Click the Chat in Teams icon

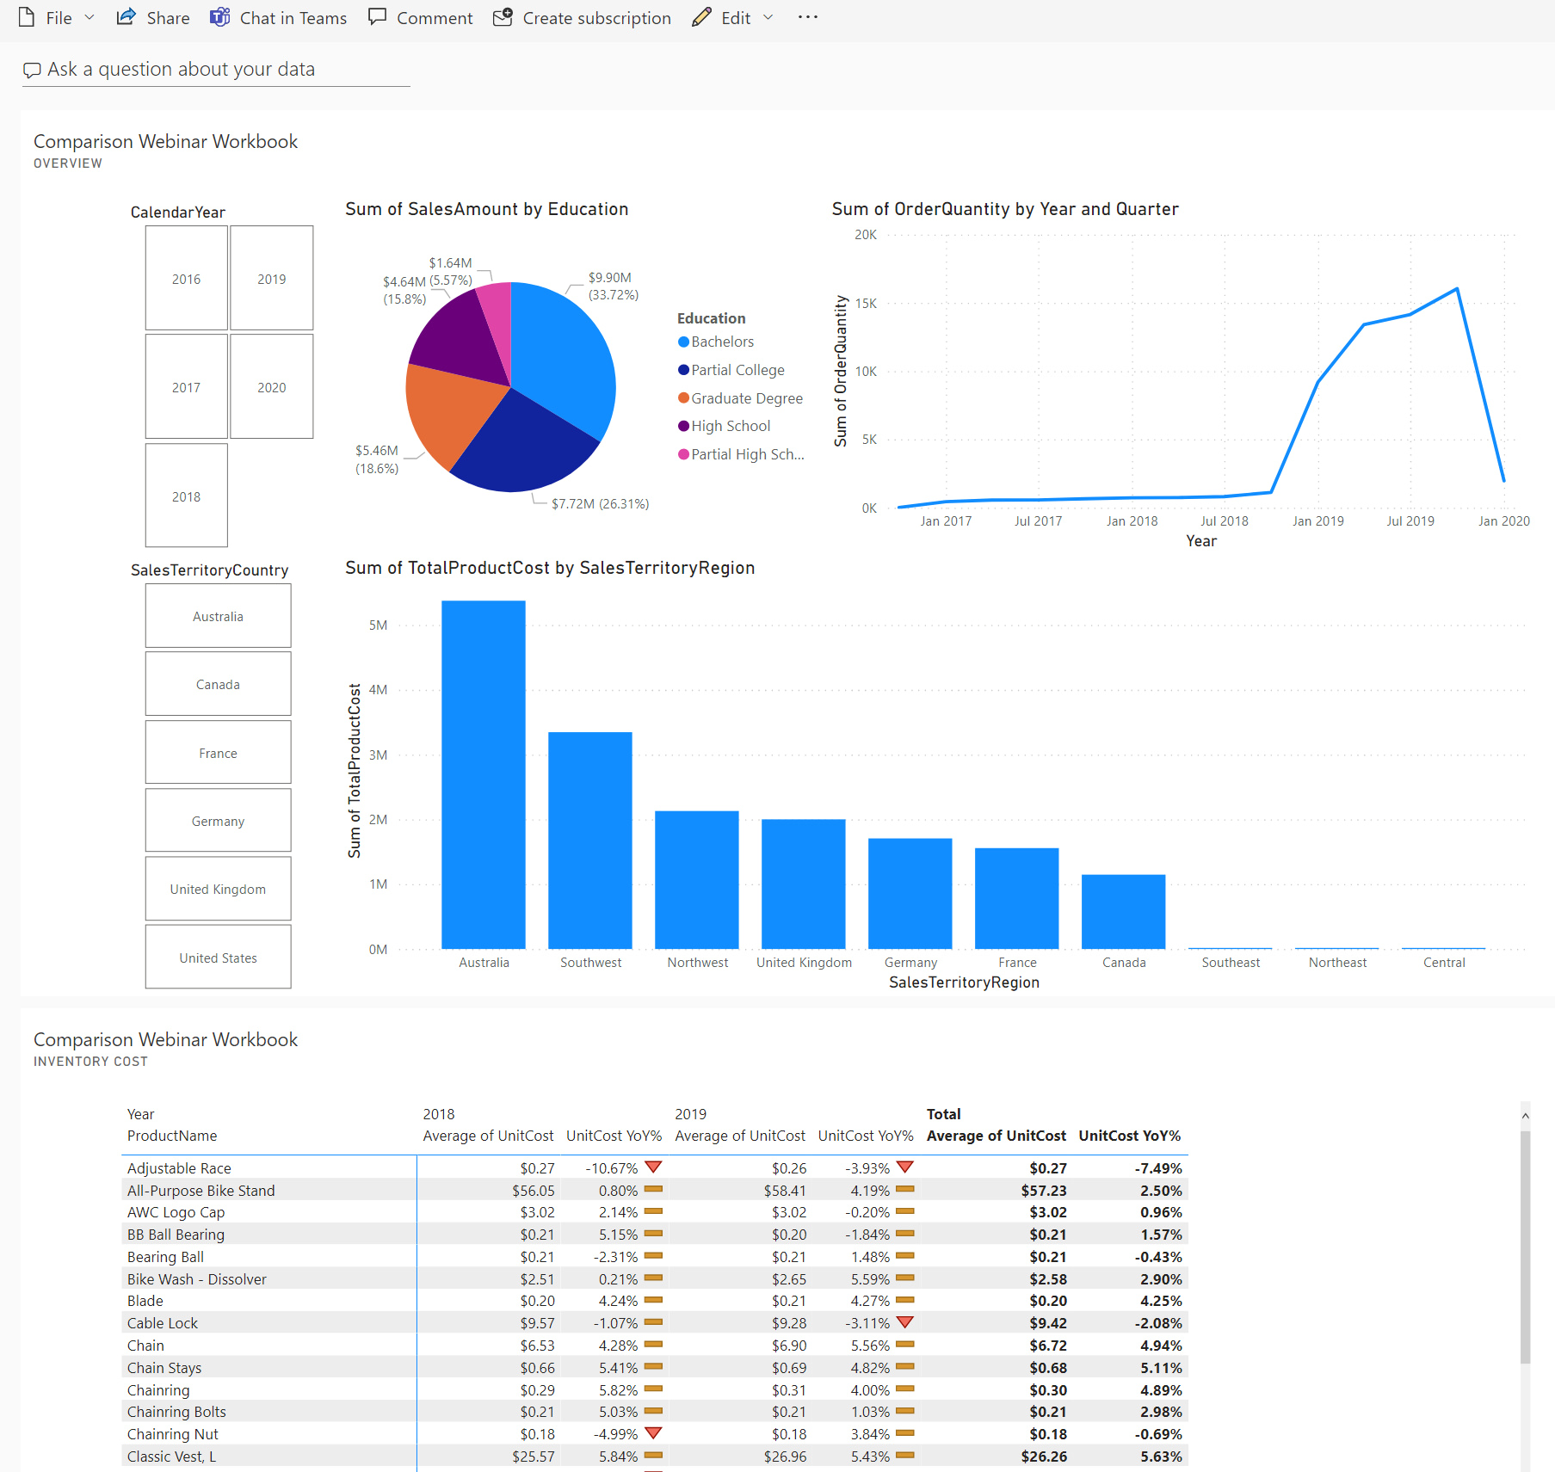pyautogui.click(x=219, y=15)
